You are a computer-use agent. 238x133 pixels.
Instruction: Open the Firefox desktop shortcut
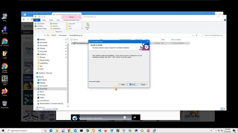coord(5,92)
